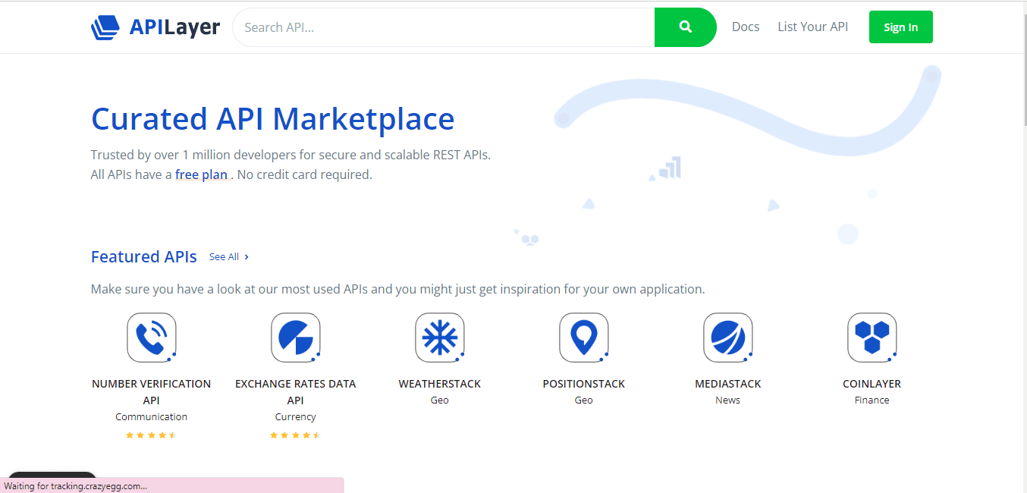The height and width of the screenshot is (493, 1027).
Task: Open Weatherstack via its snowflake icon
Action: (439, 337)
